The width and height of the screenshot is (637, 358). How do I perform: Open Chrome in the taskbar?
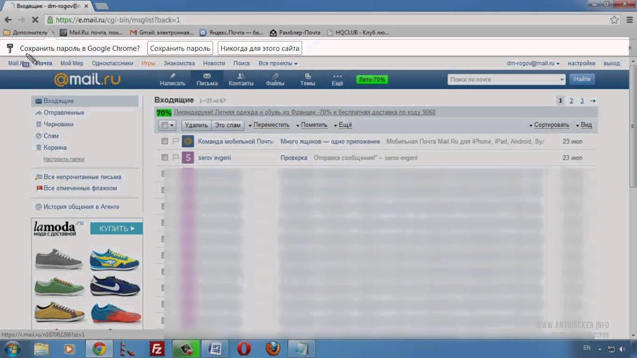pos(99,349)
